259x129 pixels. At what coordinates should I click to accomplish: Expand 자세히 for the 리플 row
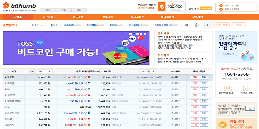pyautogui.click(x=176, y=107)
